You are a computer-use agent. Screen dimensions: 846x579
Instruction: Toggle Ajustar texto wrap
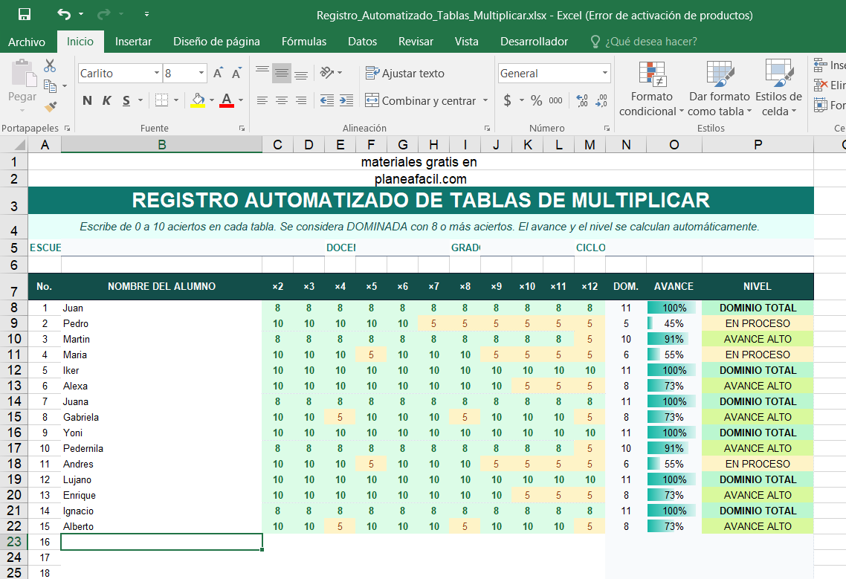pos(404,73)
